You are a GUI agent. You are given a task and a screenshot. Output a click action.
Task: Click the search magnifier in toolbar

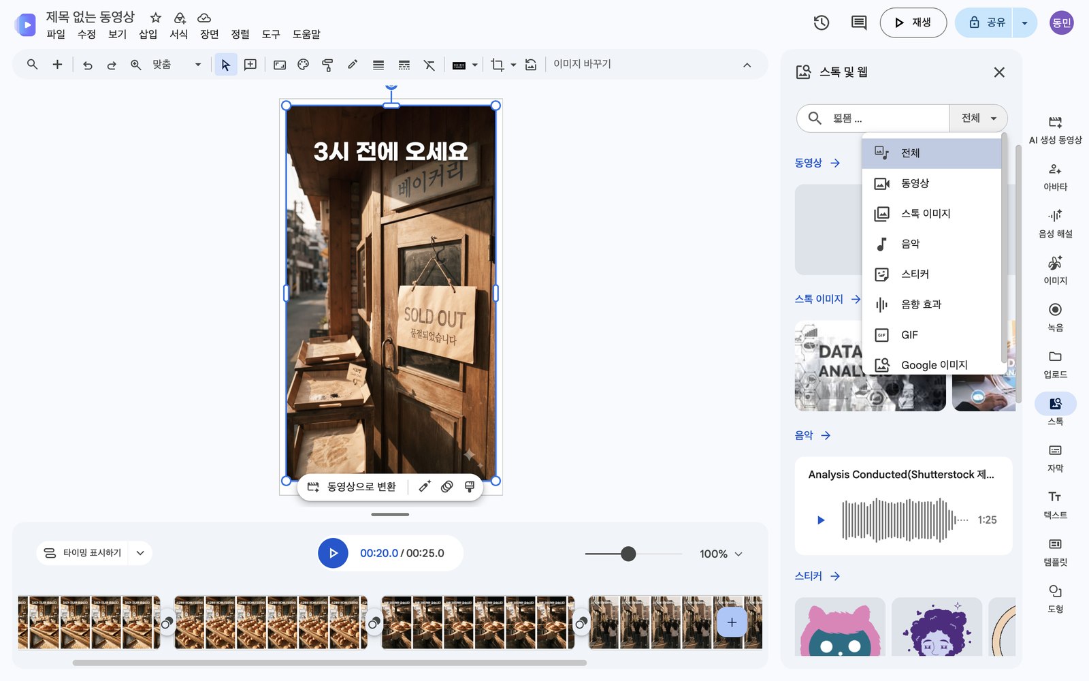[x=32, y=64]
